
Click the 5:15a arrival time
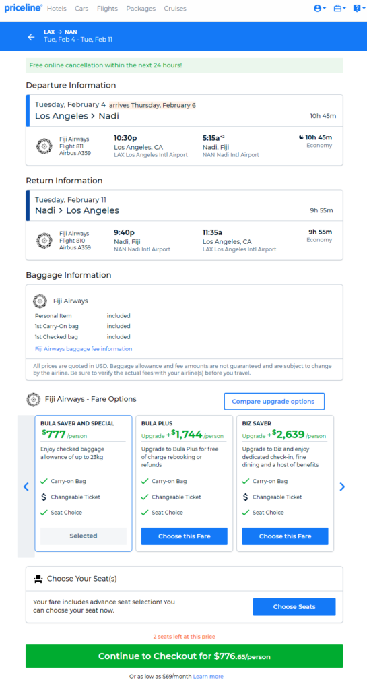click(213, 137)
